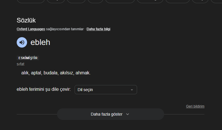The image size is (222, 130).
Task: Click the Sözlük section heading
Action: (x=26, y=20)
